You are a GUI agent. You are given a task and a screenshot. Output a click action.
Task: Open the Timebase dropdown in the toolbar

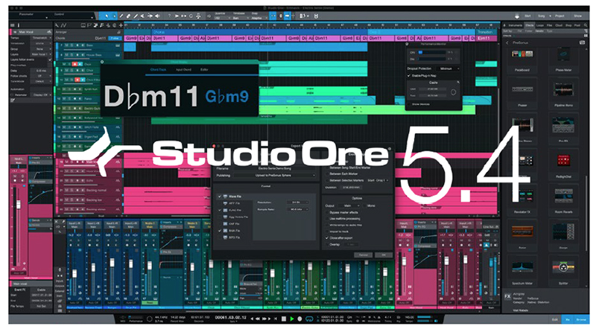pos(241,18)
